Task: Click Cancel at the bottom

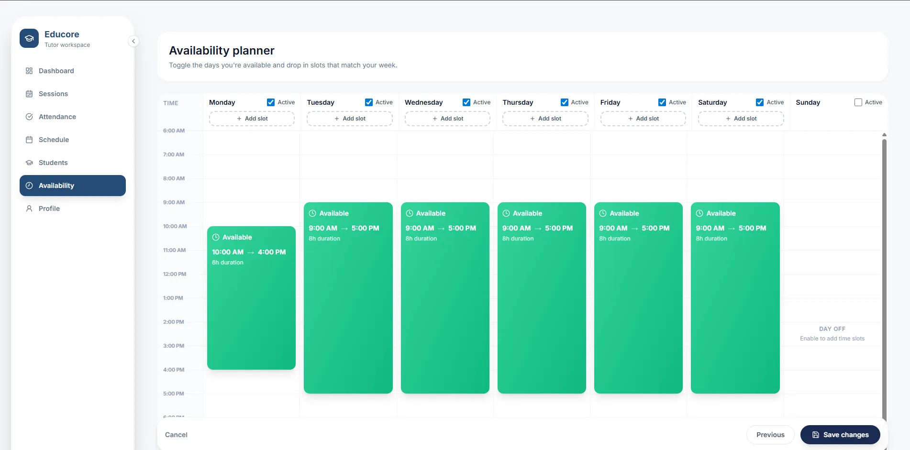Action: pyautogui.click(x=176, y=435)
